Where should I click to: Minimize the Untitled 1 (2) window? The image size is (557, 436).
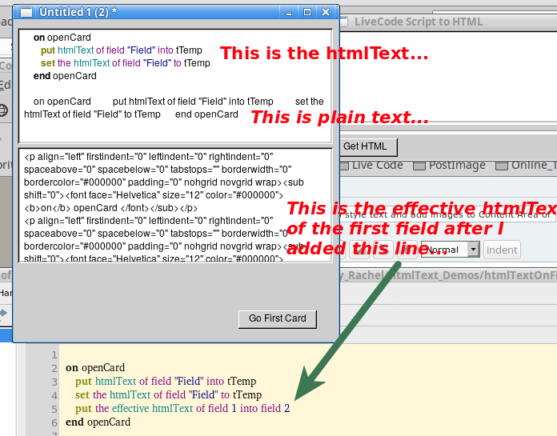(x=289, y=12)
